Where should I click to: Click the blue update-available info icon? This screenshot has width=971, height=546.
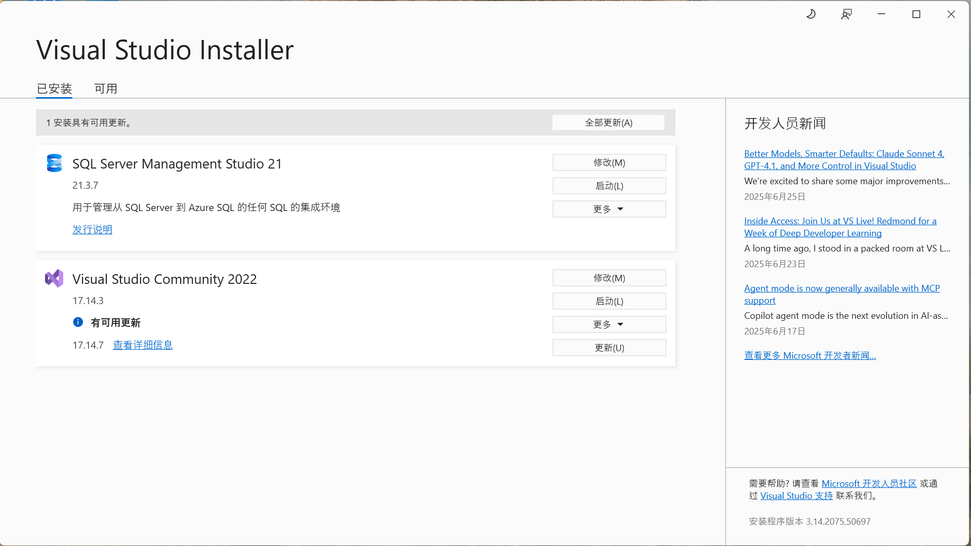coord(78,322)
